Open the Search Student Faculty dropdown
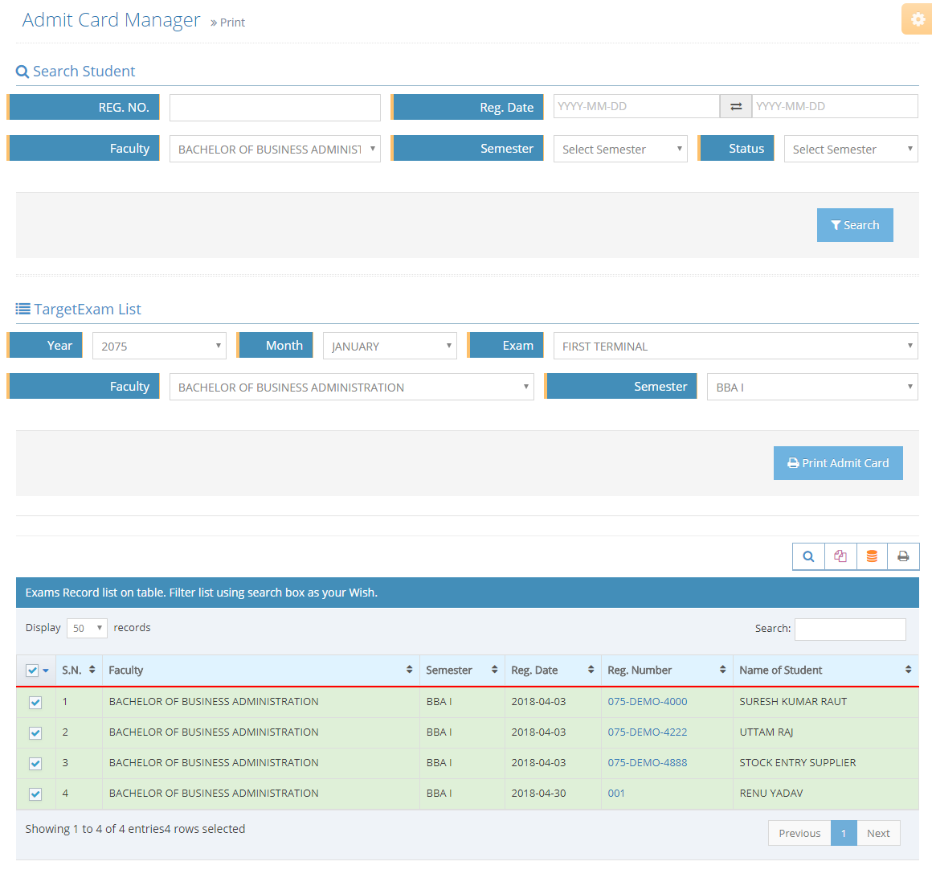This screenshot has height=882, width=932. (x=276, y=149)
